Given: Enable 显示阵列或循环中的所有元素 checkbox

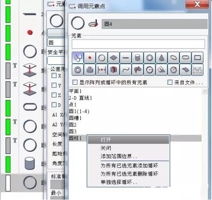Looking at the screenshot, I should pos(75,82).
